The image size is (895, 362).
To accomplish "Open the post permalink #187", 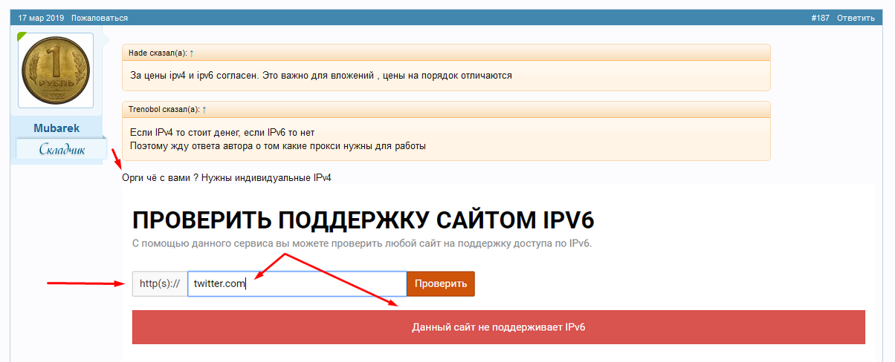I will pyautogui.click(x=820, y=18).
